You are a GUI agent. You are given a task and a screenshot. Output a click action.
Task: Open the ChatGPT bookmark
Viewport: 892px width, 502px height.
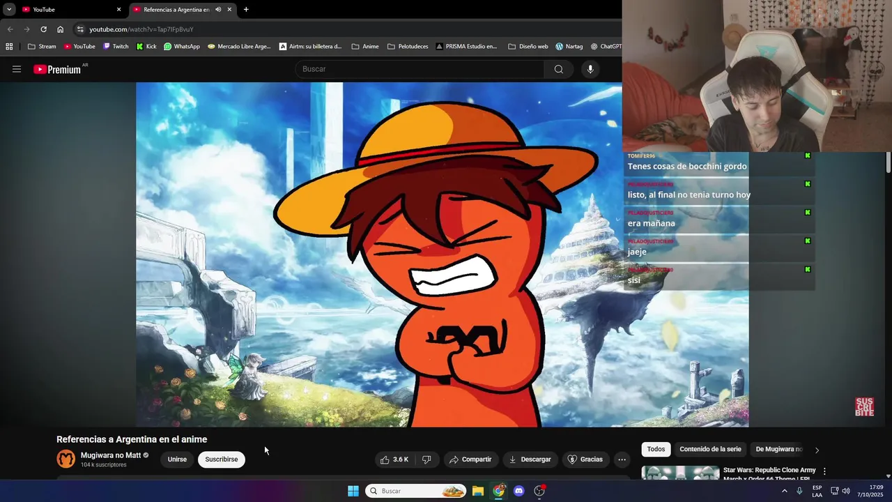point(606,47)
